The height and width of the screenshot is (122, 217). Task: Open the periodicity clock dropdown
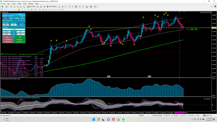click(x=92, y=7)
